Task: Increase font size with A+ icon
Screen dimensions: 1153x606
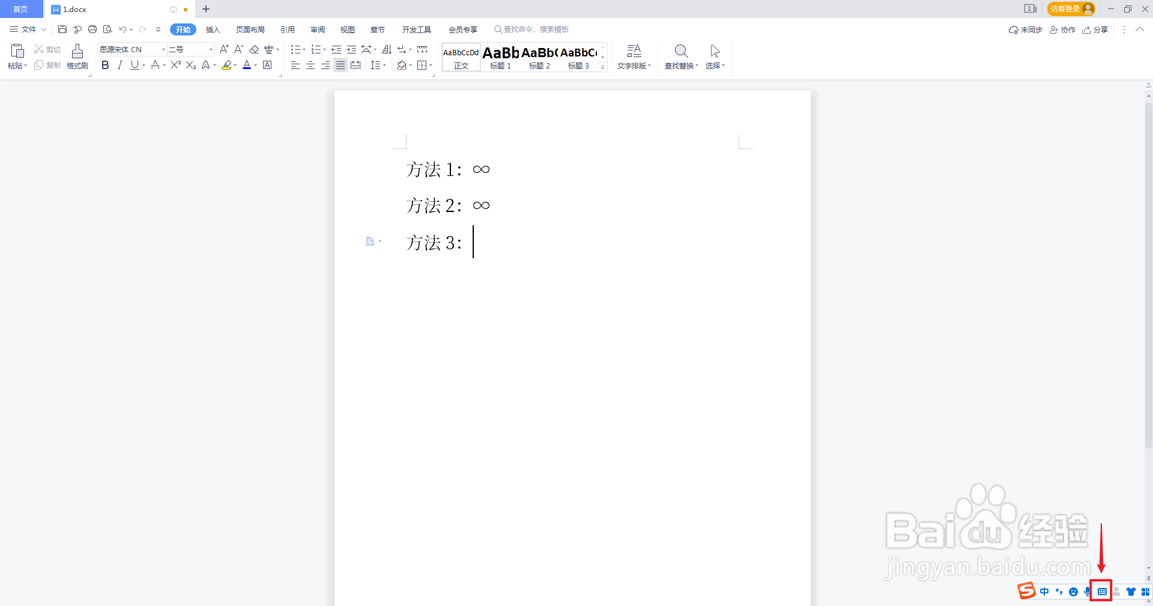Action: pyautogui.click(x=224, y=49)
